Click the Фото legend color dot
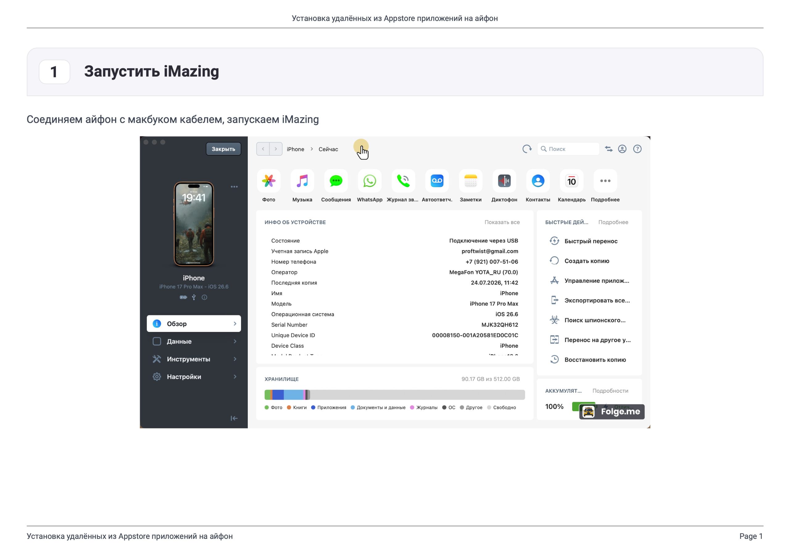790x558 pixels. pos(267,408)
